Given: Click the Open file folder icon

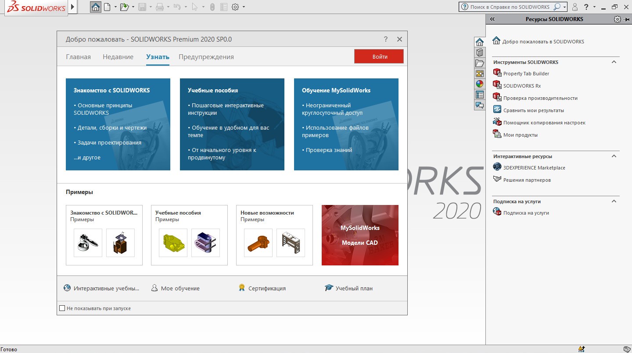Looking at the screenshot, I should pos(124,7).
